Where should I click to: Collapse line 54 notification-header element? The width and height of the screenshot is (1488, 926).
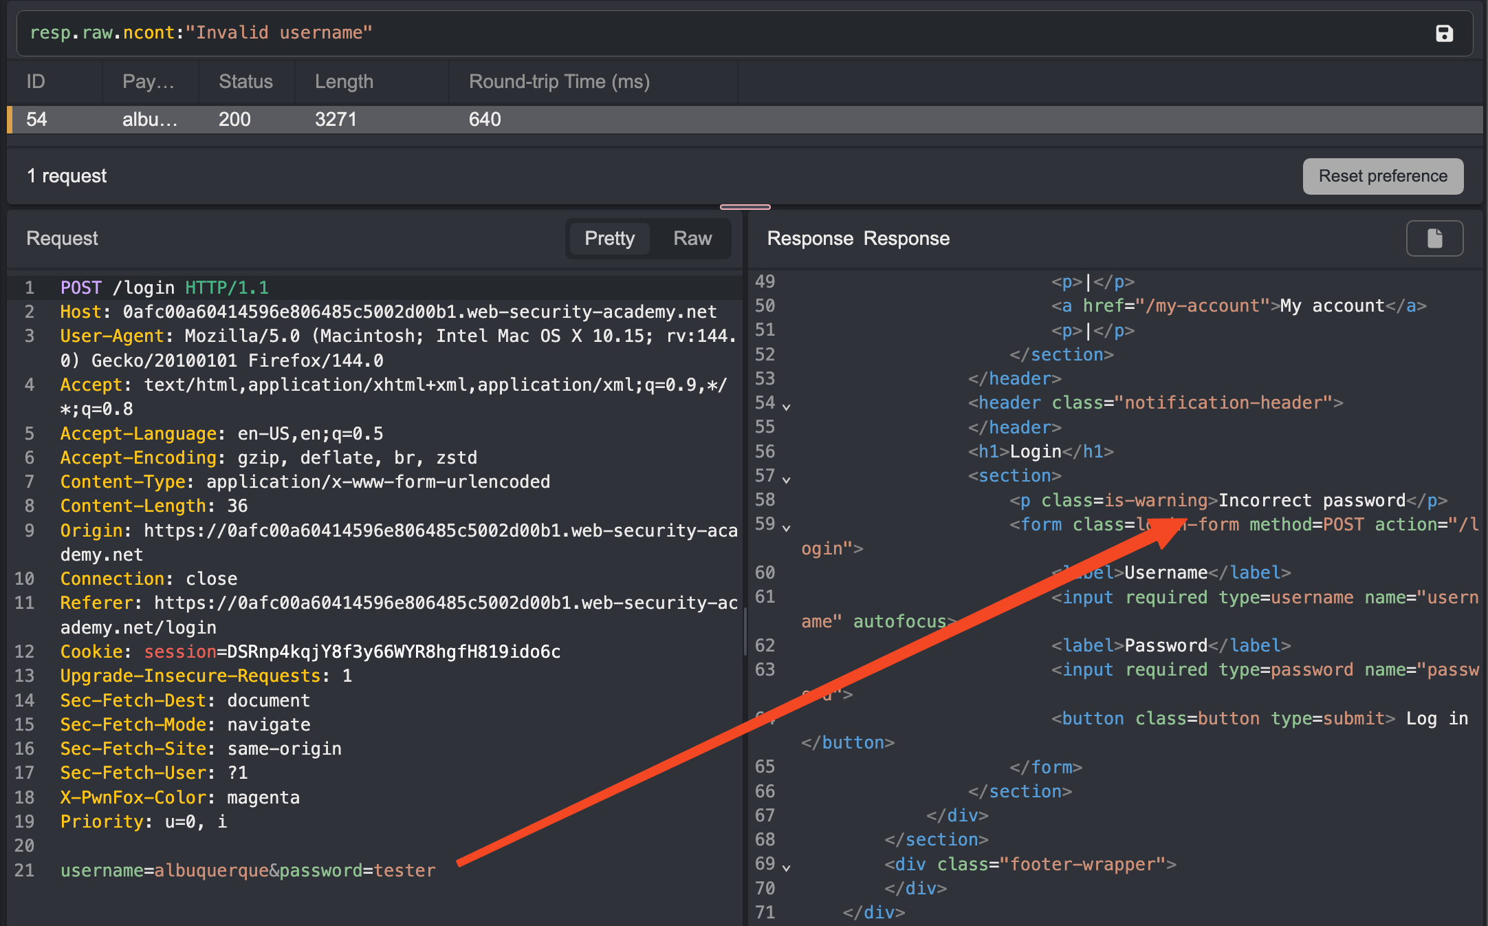(x=787, y=407)
